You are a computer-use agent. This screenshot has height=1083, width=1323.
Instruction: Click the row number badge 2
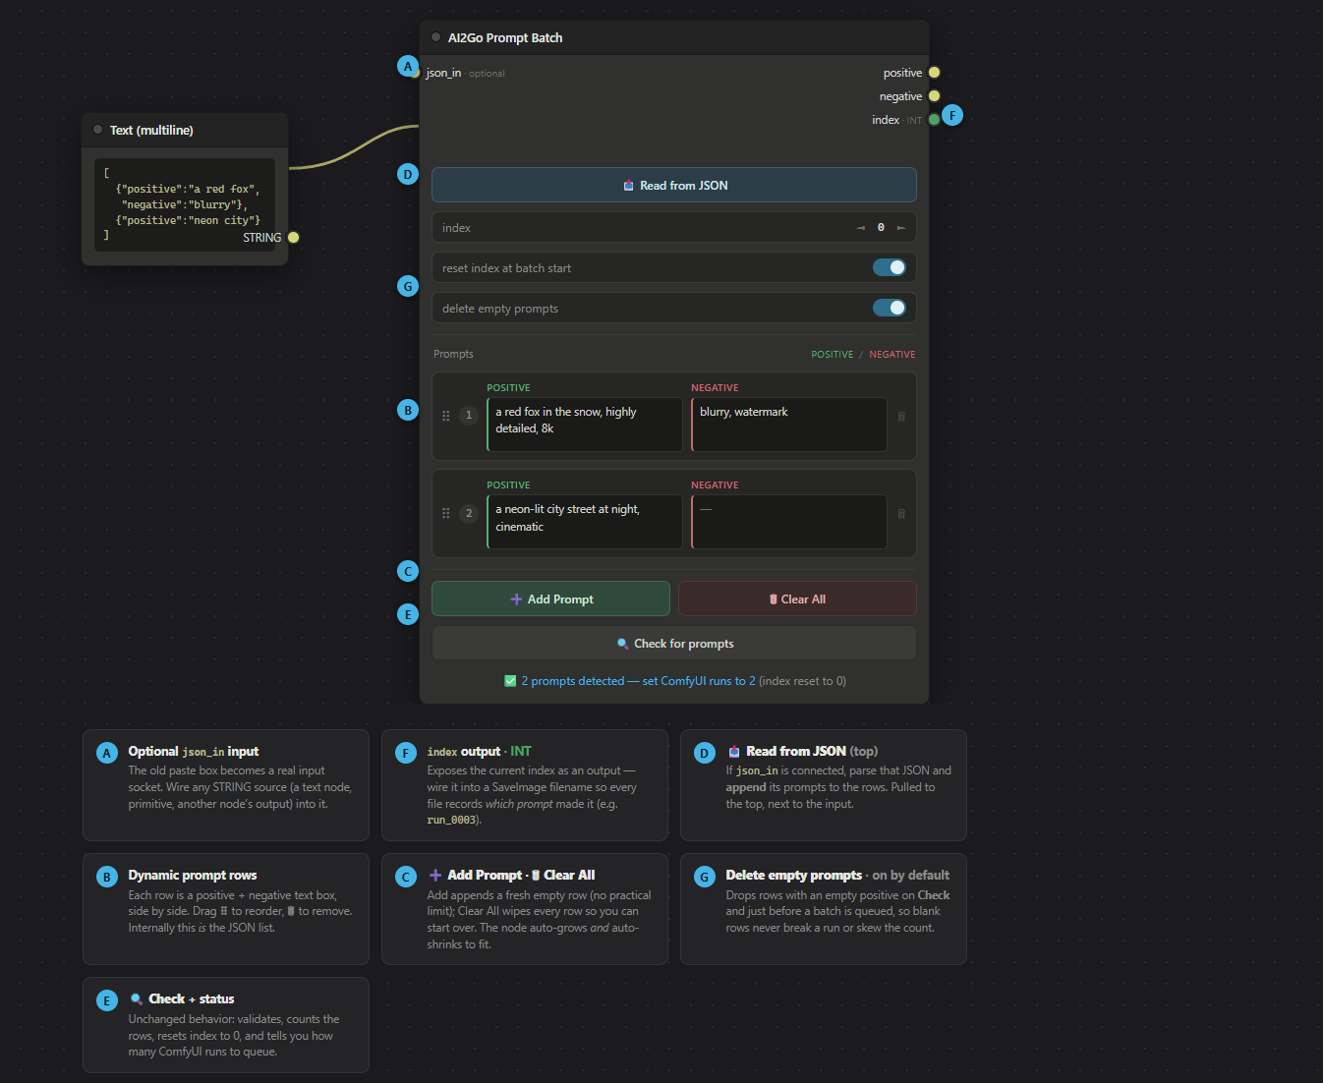(x=469, y=513)
